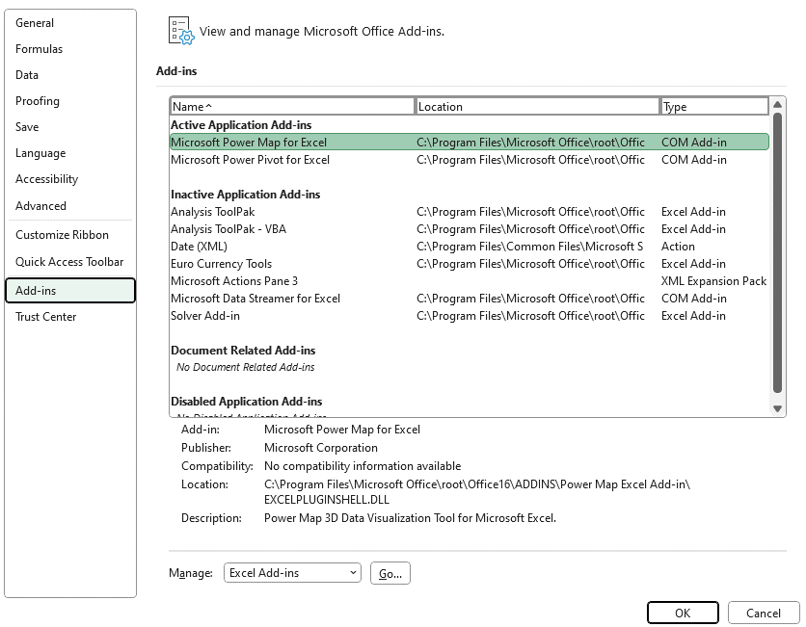Sort add-ins by Location column header

[537, 107]
